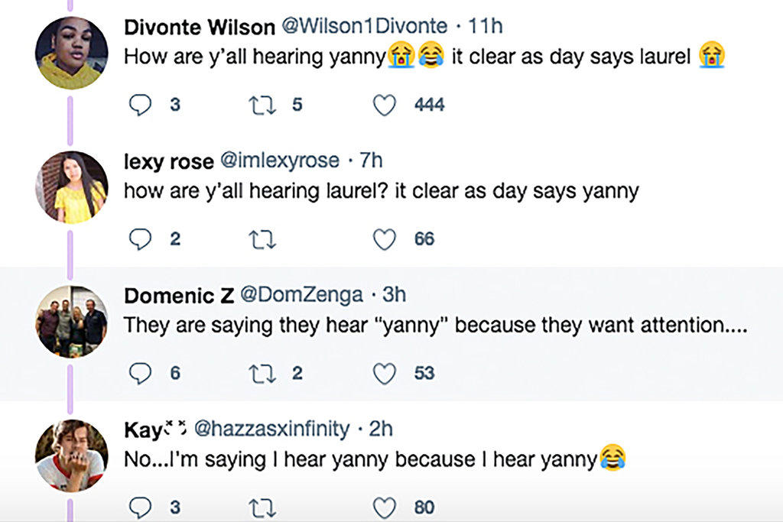Like lexy rose's tweet
783x522 pixels.
point(384,239)
